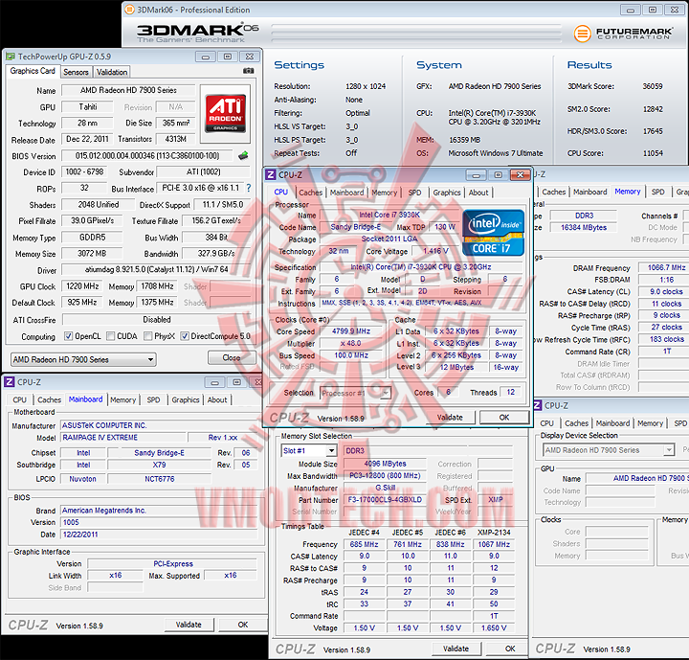Image resolution: width=689 pixels, height=660 pixels.
Task: Click Validate in the SPD CPU-Z window
Action: click(x=456, y=649)
